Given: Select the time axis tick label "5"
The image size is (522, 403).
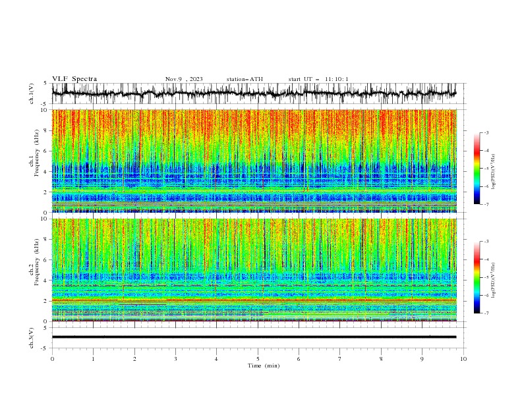Looking at the screenshot, I should [258, 359].
